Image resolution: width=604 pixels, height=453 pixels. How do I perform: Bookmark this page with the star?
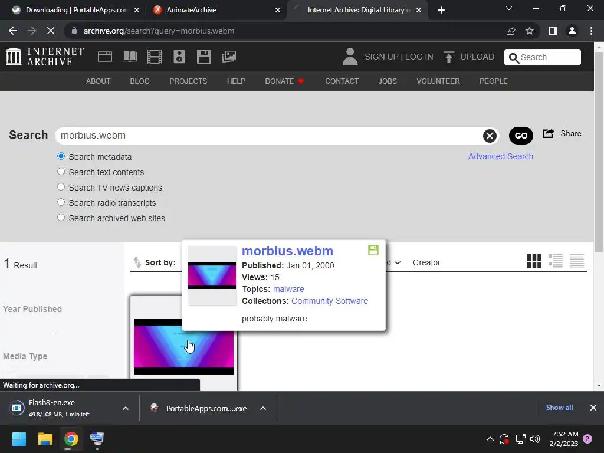pos(530,31)
